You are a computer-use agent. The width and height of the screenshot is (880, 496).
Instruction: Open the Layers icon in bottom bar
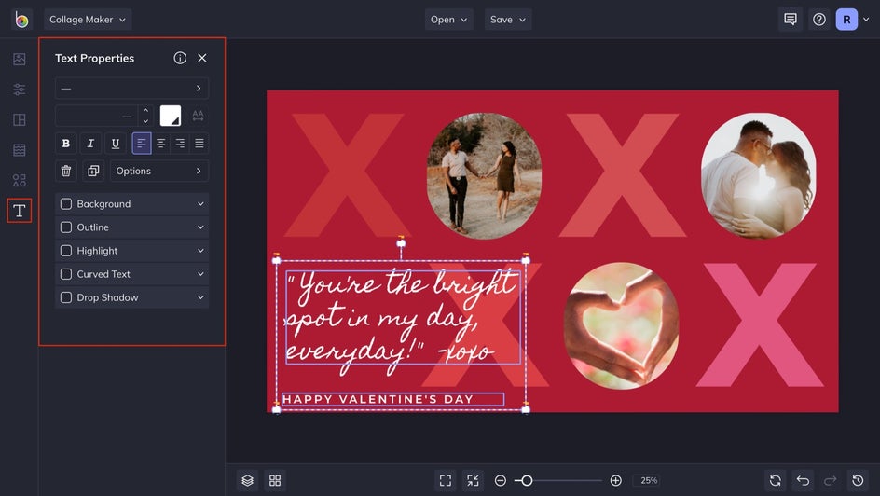[x=248, y=480]
